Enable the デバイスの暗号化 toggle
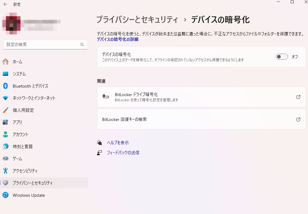Image resolution: width=308 pixels, height=214 pixels. (282, 57)
